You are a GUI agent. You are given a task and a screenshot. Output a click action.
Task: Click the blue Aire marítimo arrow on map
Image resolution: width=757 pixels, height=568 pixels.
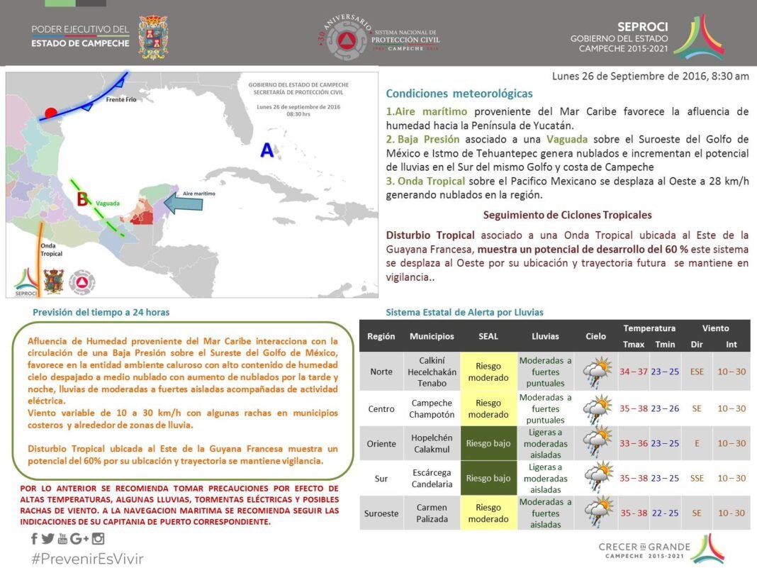point(183,204)
